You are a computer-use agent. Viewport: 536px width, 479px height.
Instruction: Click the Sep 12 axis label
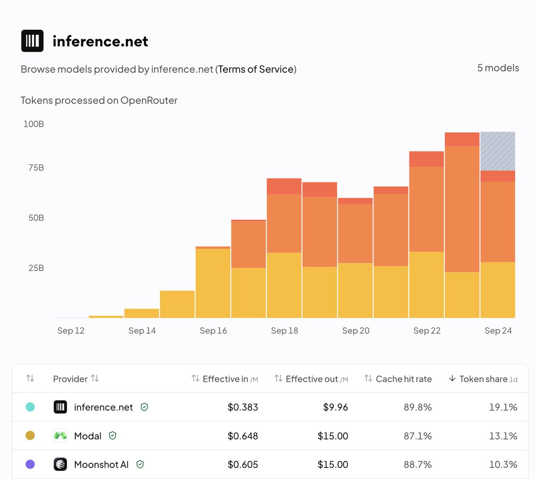tap(71, 330)
